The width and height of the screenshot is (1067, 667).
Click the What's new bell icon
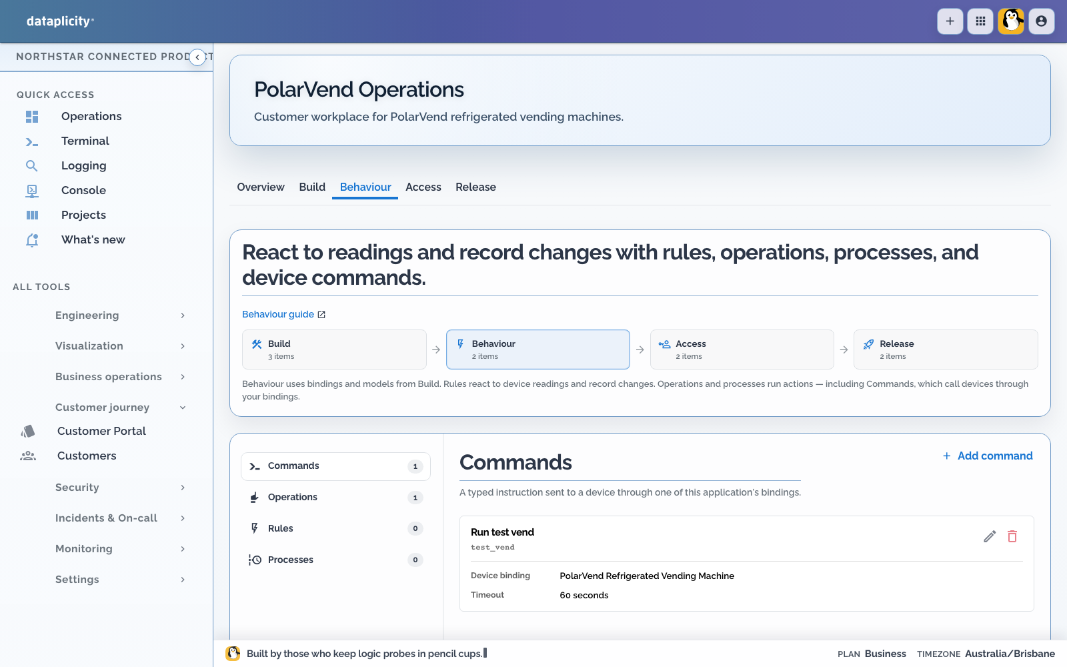[x=32, y=240]
